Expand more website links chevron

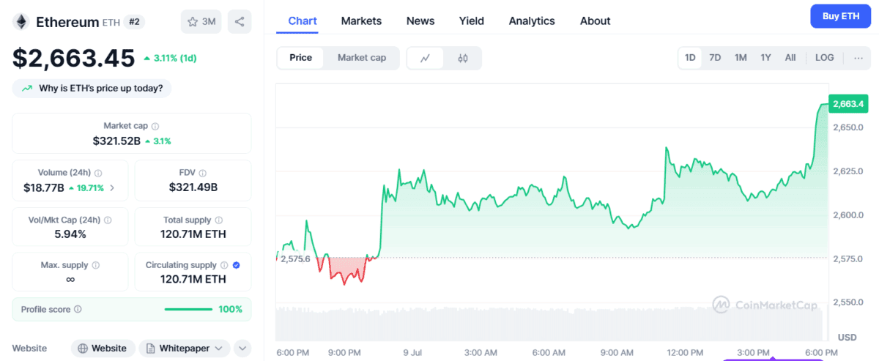[x=242, y=349]
